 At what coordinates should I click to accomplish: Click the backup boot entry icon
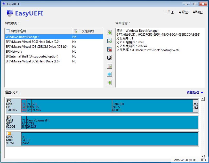pyautogui.click(x=109, y=66)
